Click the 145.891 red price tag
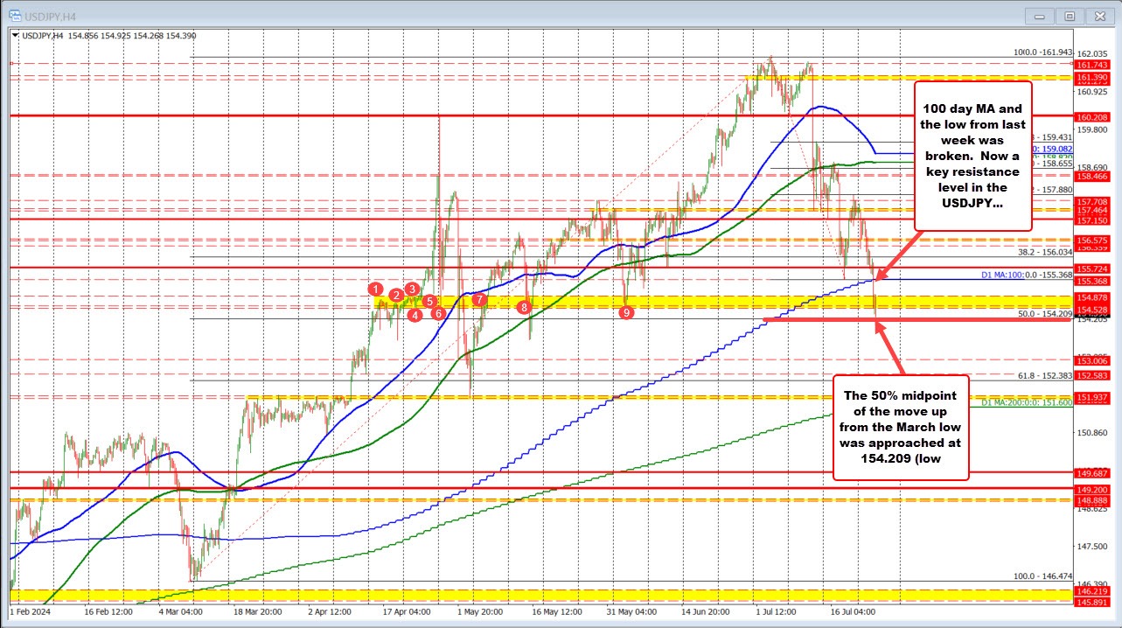This screenshot has height=628, width=1122. tap(1092, 602)
